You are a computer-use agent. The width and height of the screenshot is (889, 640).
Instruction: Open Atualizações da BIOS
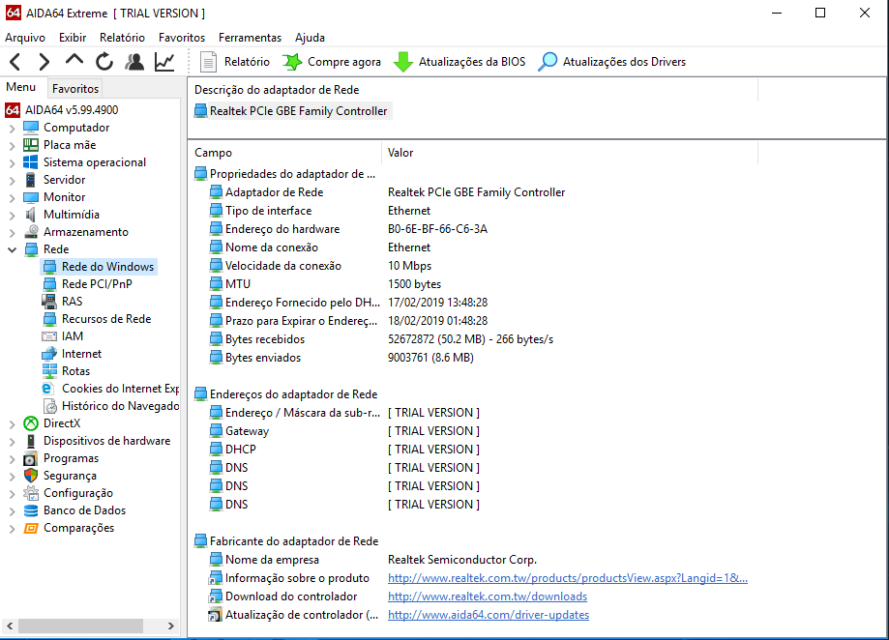[459, 62]
